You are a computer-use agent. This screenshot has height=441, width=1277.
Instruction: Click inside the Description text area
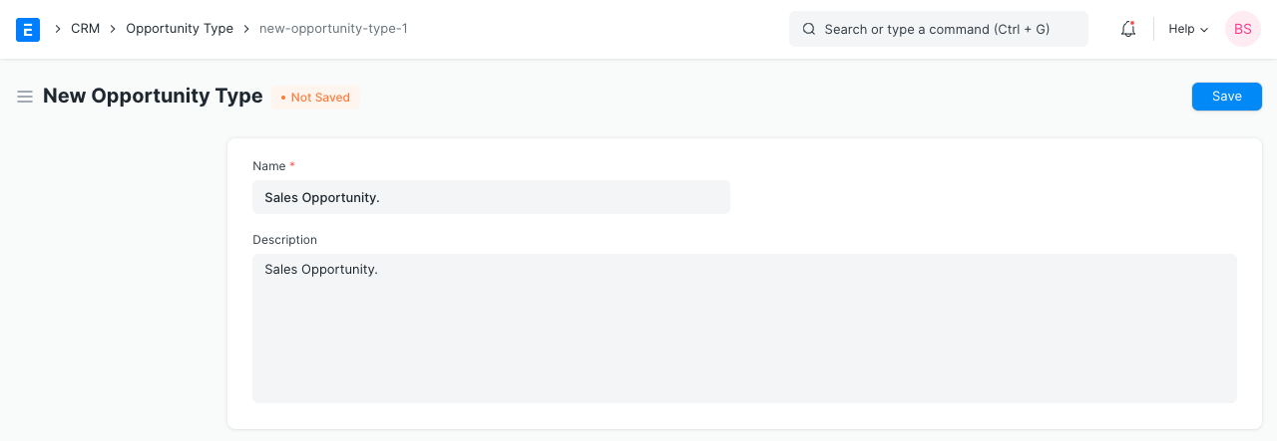[744, 329]
